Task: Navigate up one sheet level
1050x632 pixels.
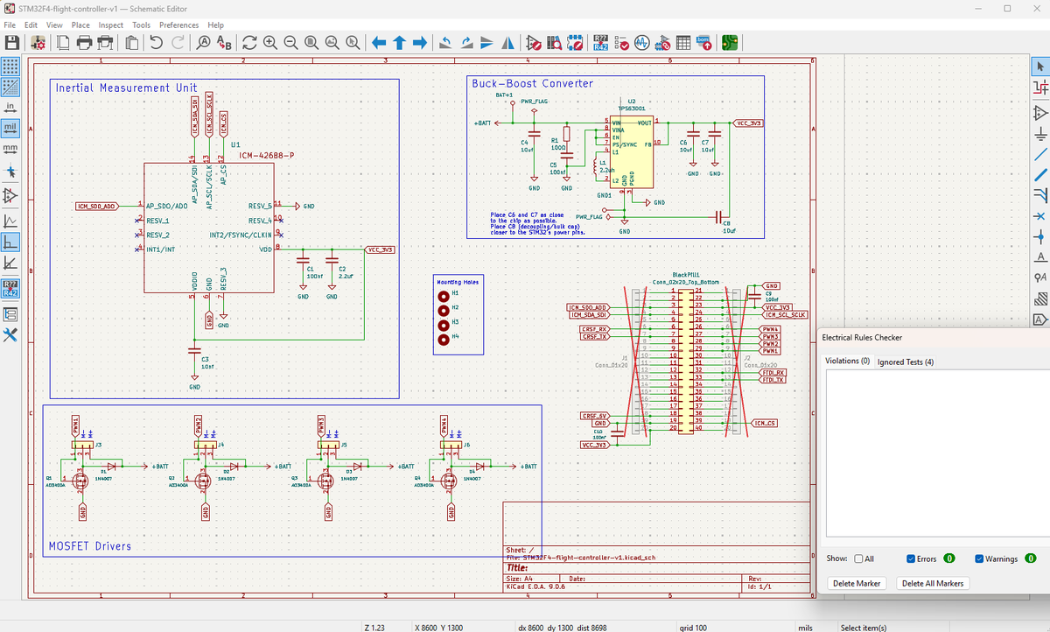Action: pyautogui.click(x=399, y=42)
